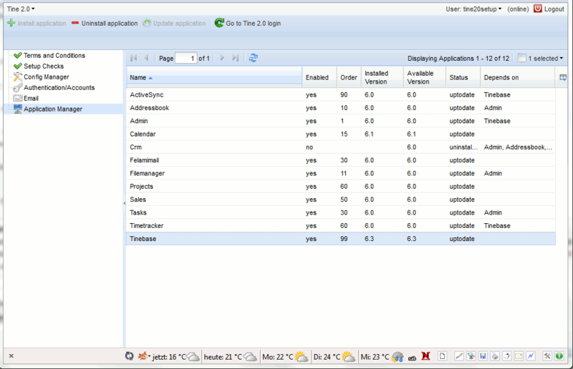This screenshot has height=369, width=573.
Task: Click the green plus Install application icon
Action: pos(11,23)
